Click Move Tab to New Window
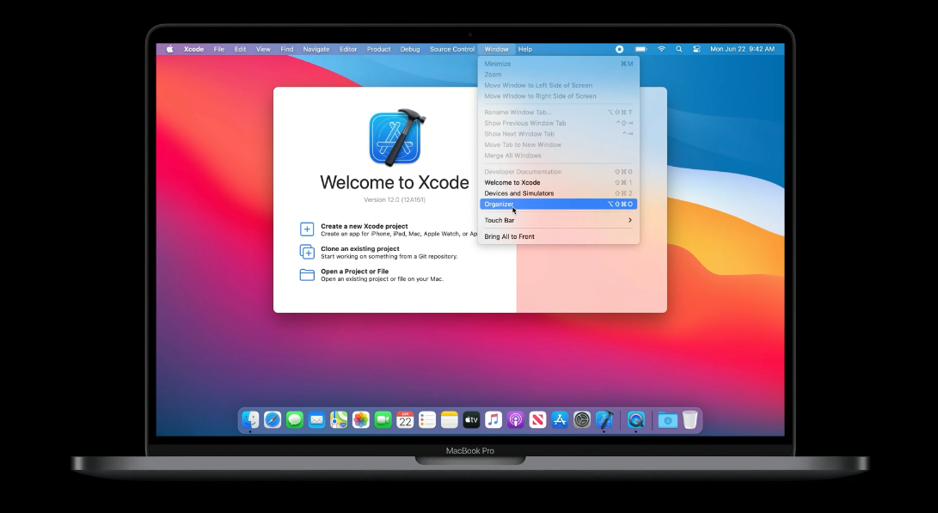The width and height of the screenshot is (938, 513). pos(558,144)
